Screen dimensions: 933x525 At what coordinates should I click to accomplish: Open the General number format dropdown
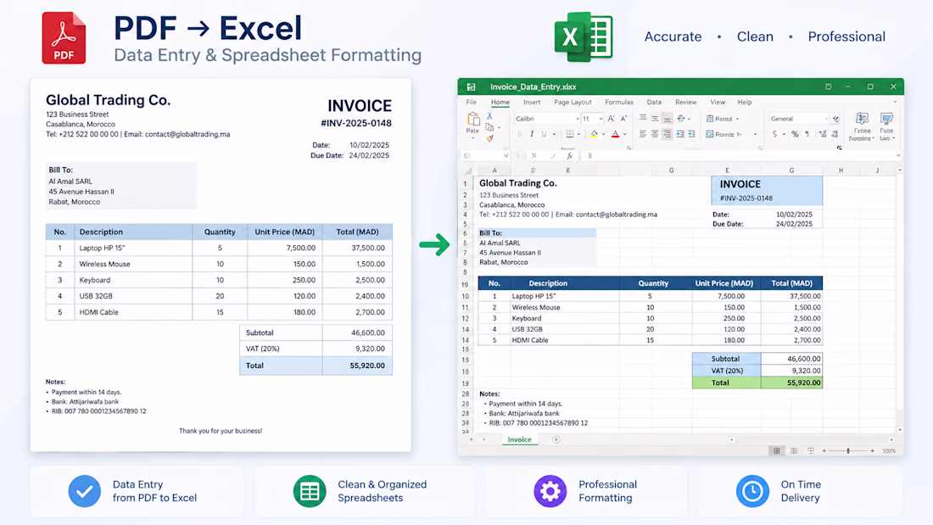pyautogui.click(x=826, y=119)
